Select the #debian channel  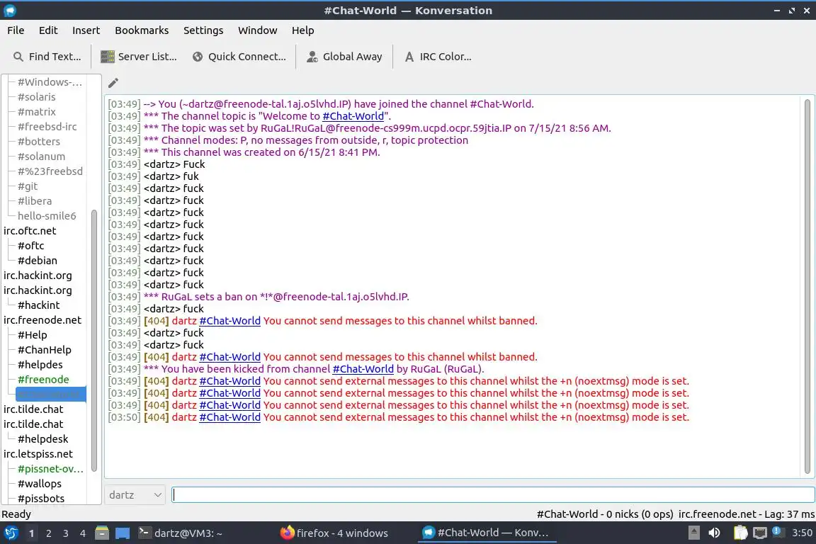point(37,260)
